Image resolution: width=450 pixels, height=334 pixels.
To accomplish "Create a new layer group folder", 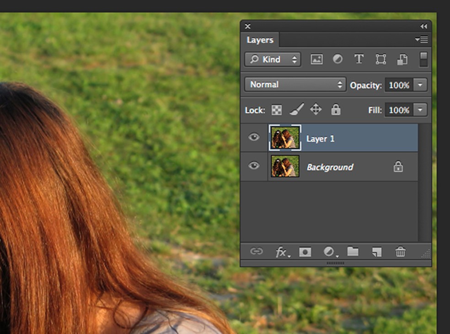I will click(x=353, y=252).
